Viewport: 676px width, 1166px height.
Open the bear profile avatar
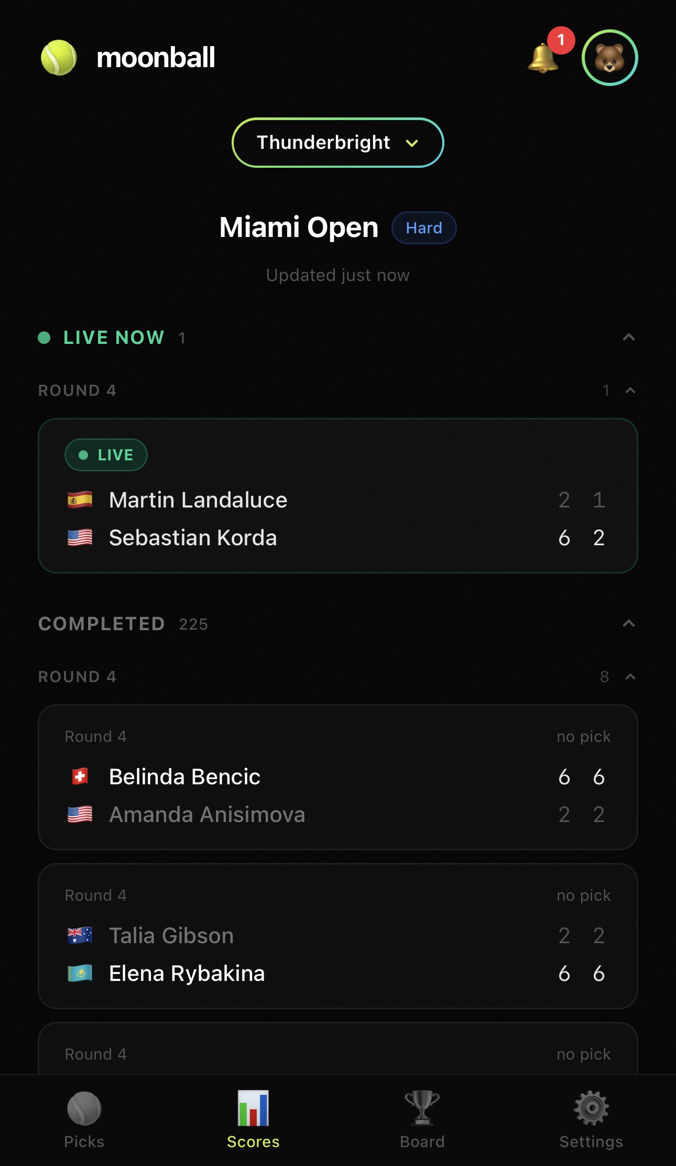coord(609,58)
